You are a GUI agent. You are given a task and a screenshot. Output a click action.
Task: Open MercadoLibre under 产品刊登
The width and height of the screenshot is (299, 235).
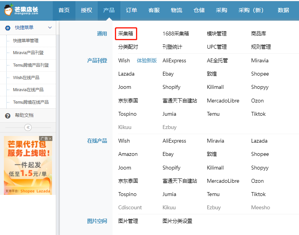click(223, 101)
